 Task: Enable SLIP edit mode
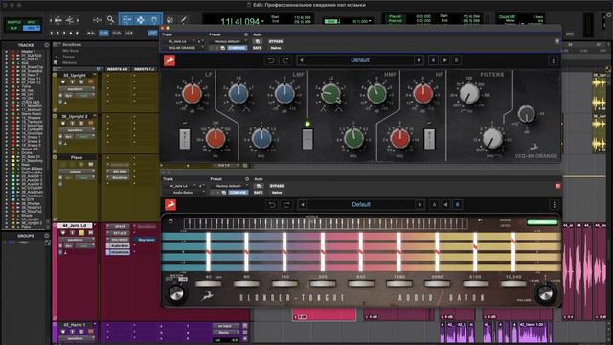click(x=14, y=28)
